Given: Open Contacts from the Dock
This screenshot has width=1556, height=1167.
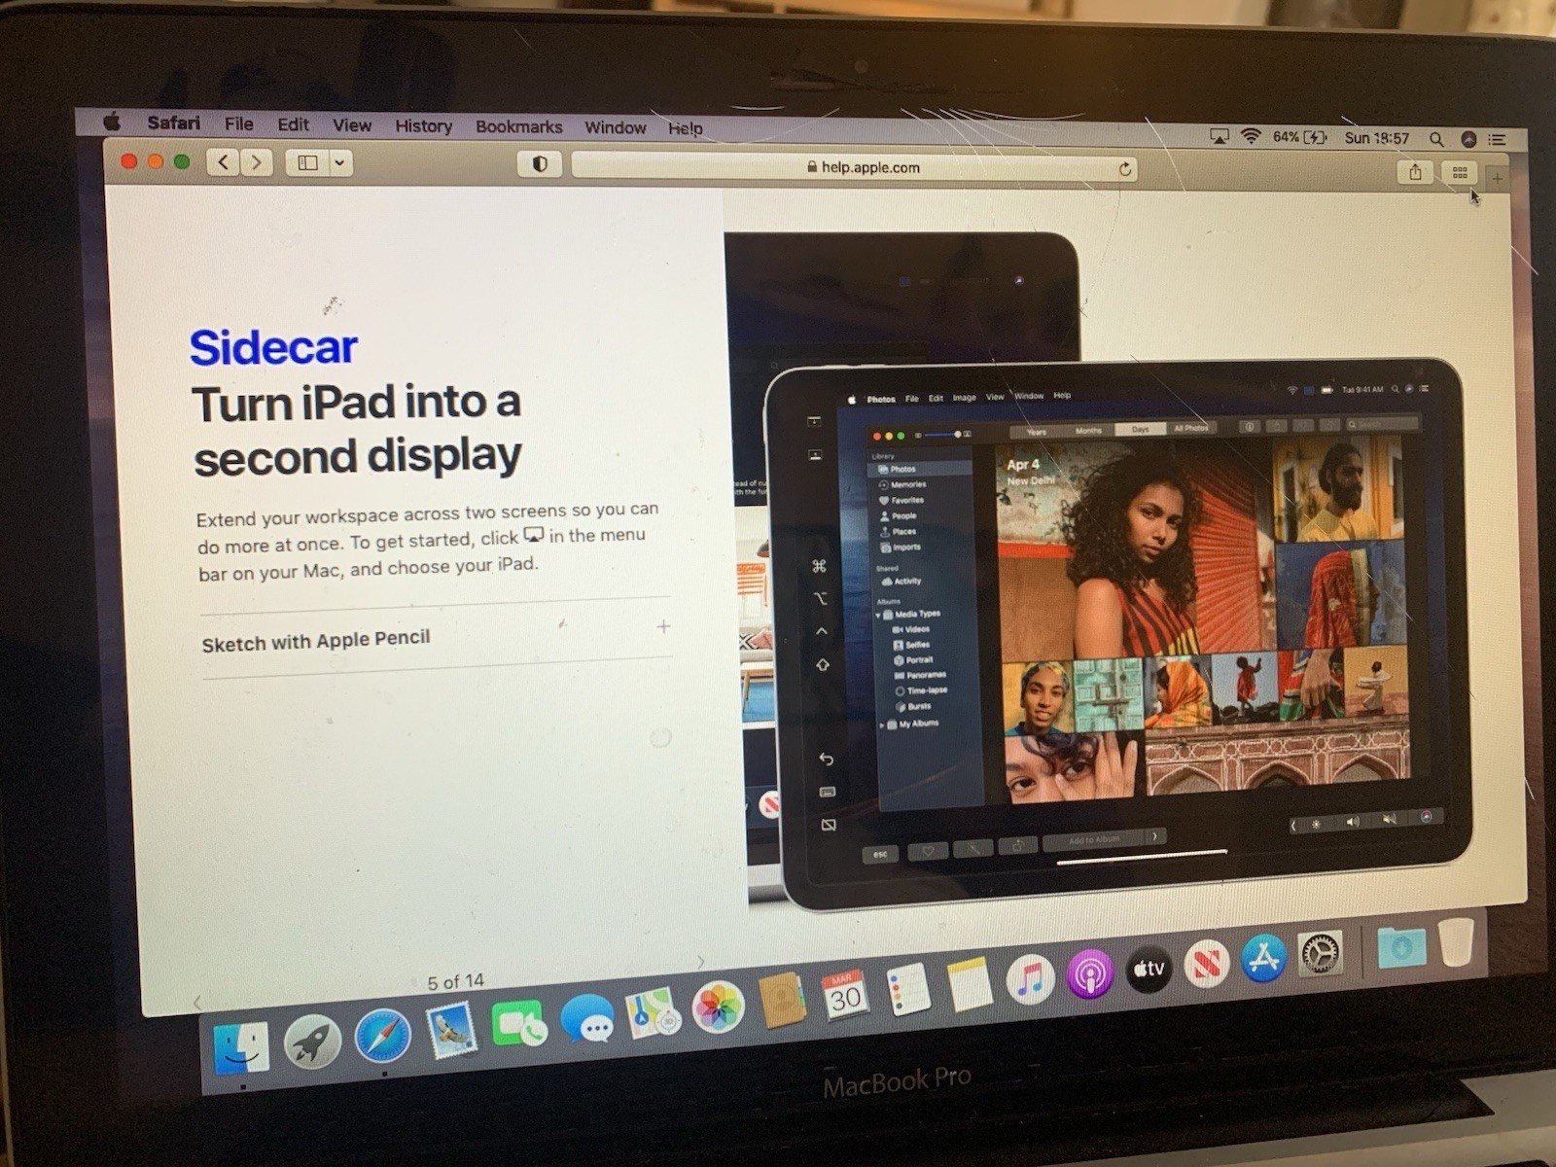Looking at the screenshot, I should 783,1000.
